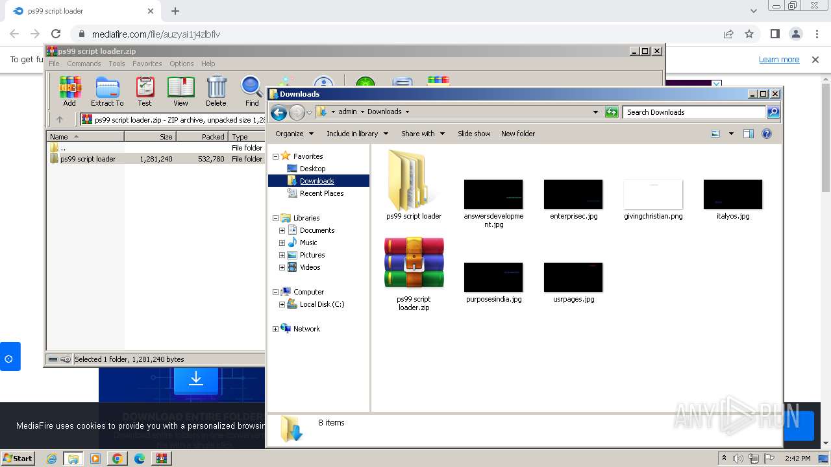
Task: Click volume icon in system tray
Action: tap(738, 459)
